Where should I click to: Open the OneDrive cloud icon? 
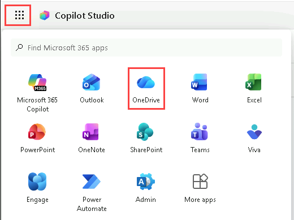[146, 82]
